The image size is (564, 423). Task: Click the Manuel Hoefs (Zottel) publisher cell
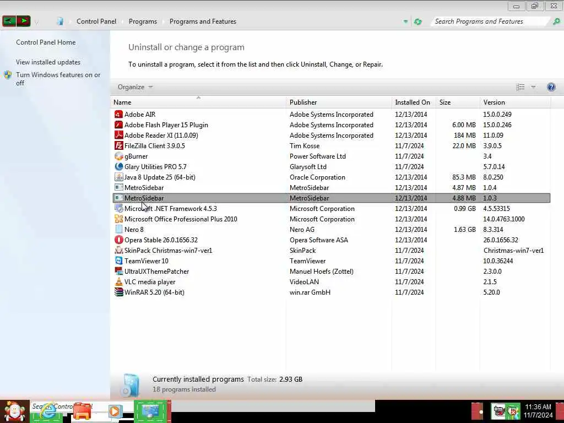click(x=322, y=271)
